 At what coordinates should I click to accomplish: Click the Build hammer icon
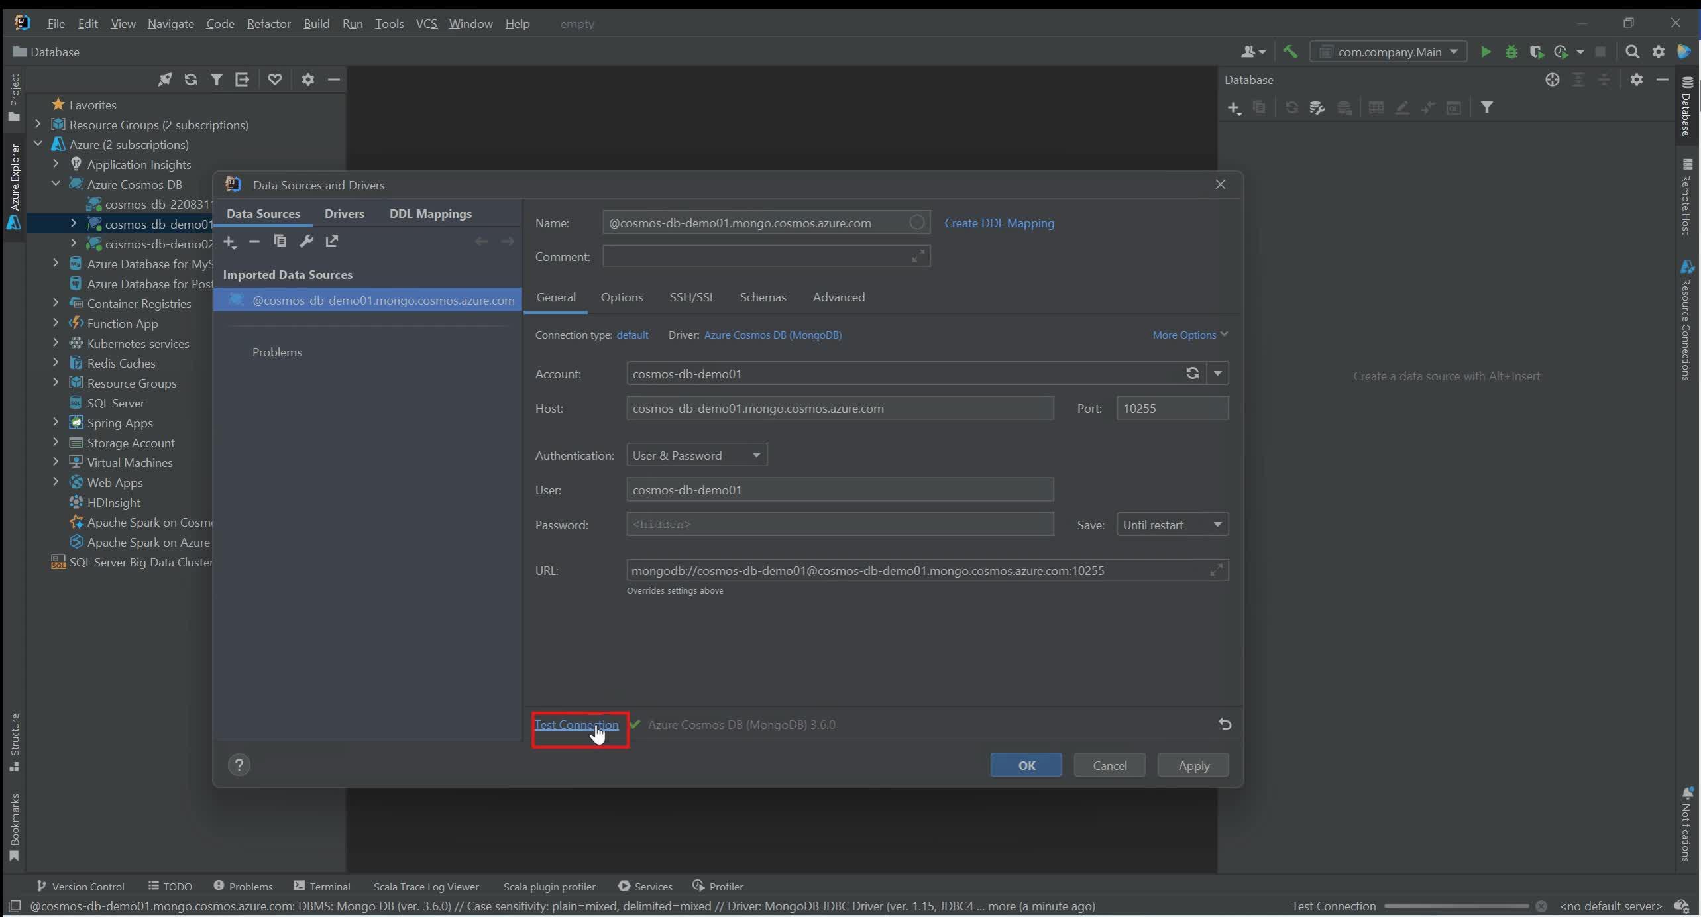1289,52
